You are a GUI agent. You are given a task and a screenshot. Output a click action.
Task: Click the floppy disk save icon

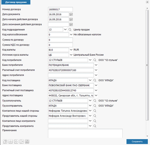27,142
